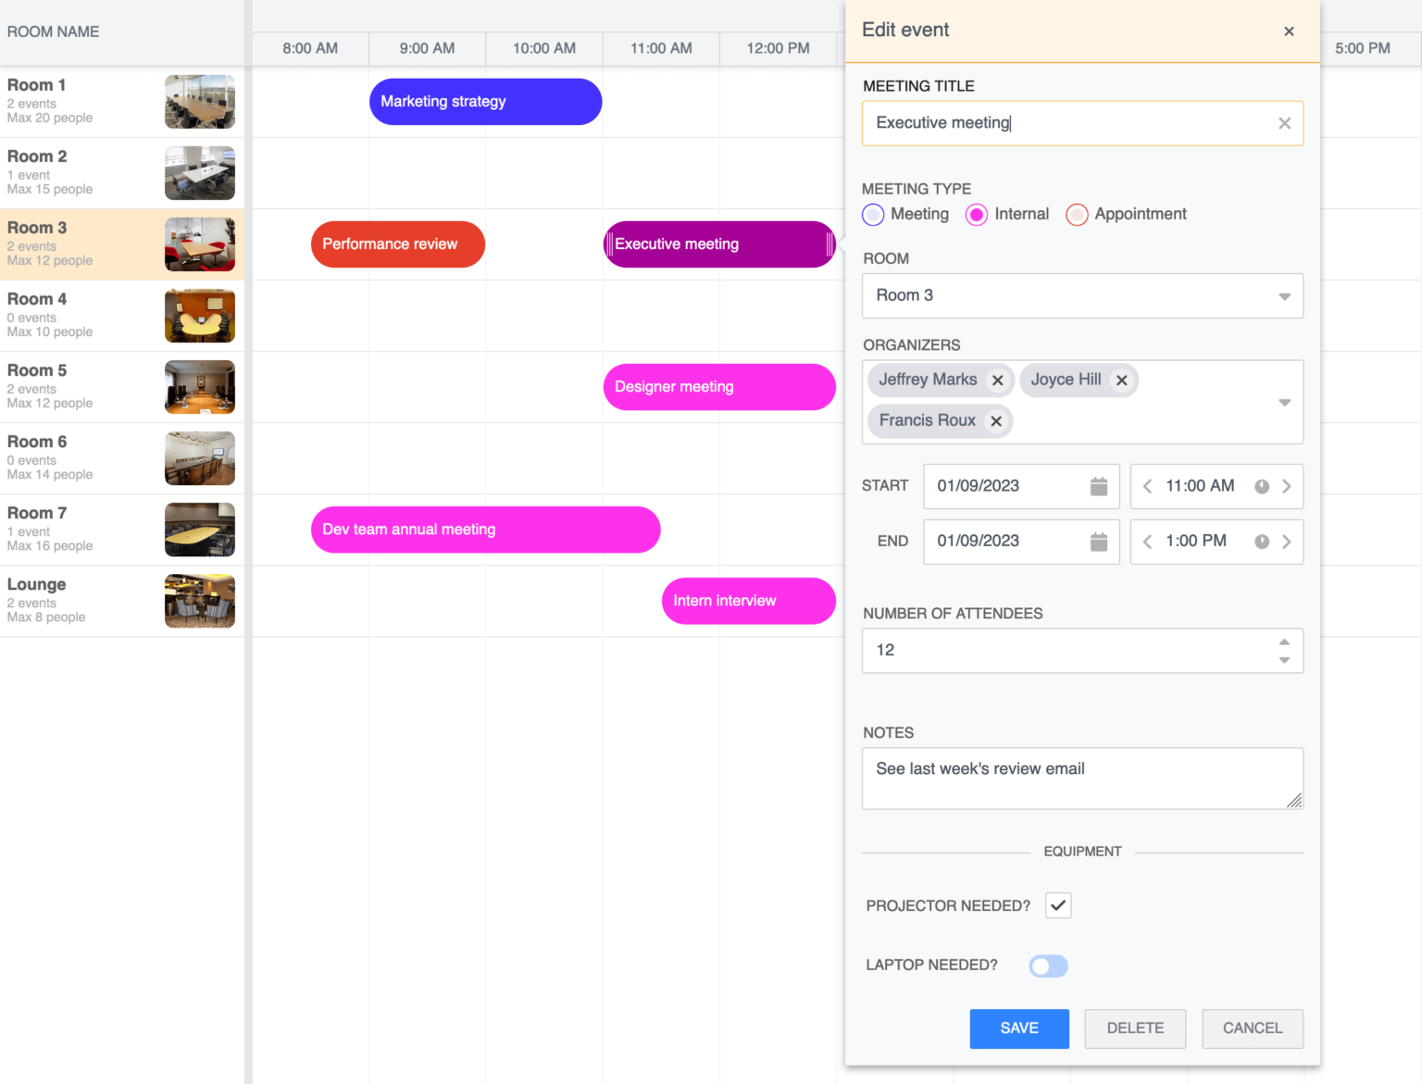This screenshot has height=1084, width=1422.
Task: Remove Joyce Hill from organizers
Action: point(1122,380)
